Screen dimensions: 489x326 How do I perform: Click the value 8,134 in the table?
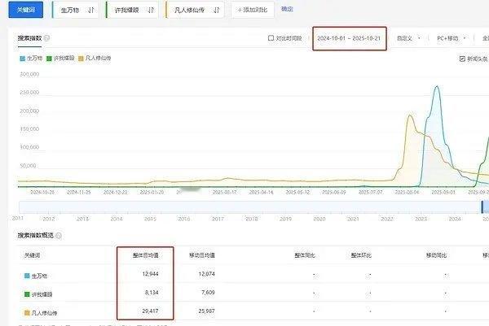[152, 293]
